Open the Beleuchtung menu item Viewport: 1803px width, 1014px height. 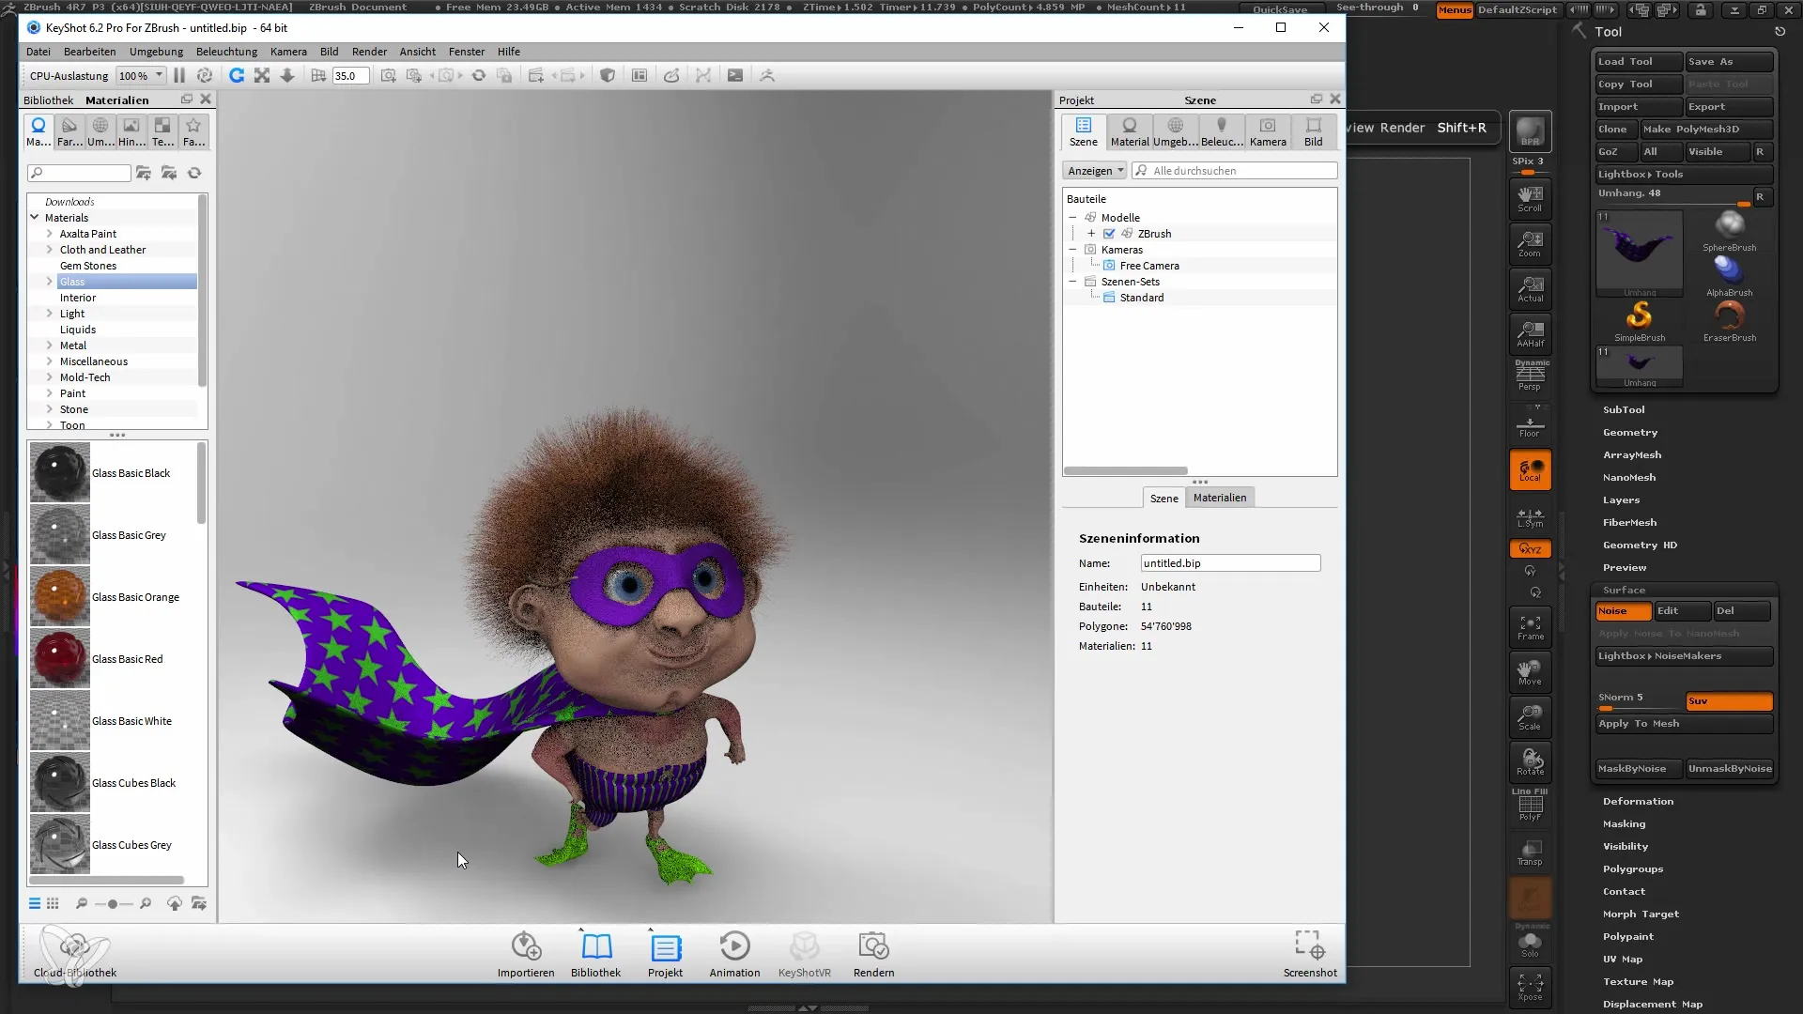click(x=226, y=51)
